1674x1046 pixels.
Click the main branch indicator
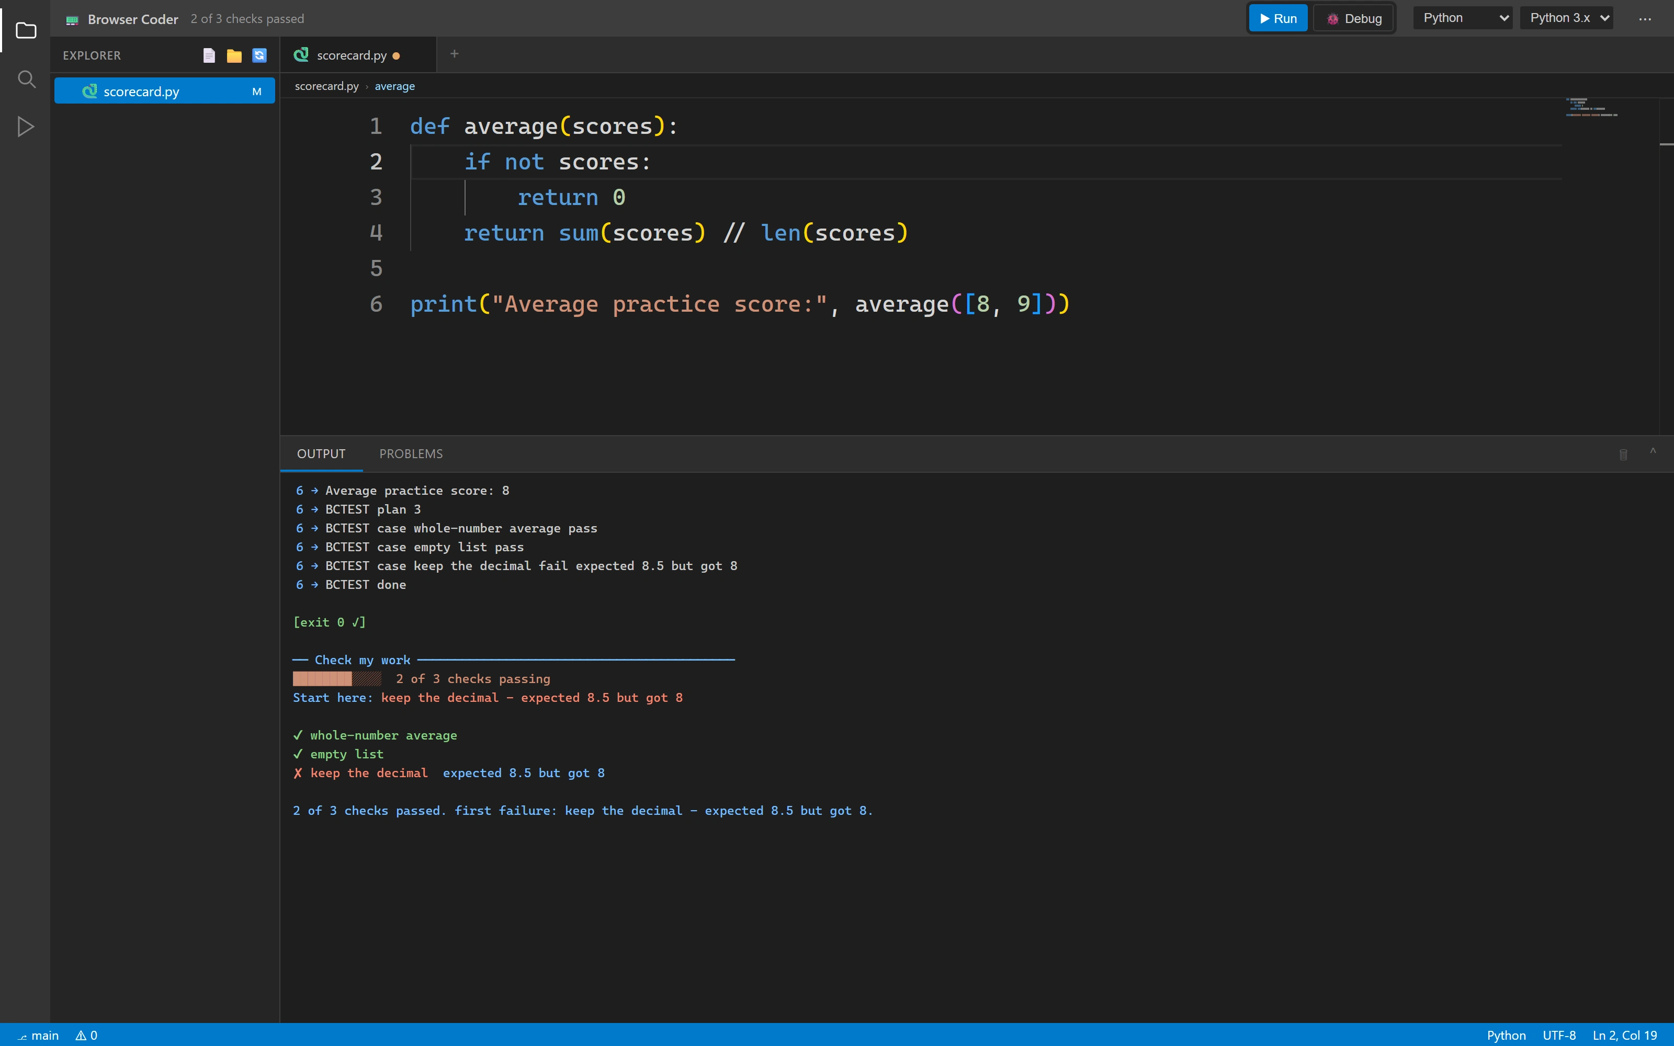[x=38, y=1036]
